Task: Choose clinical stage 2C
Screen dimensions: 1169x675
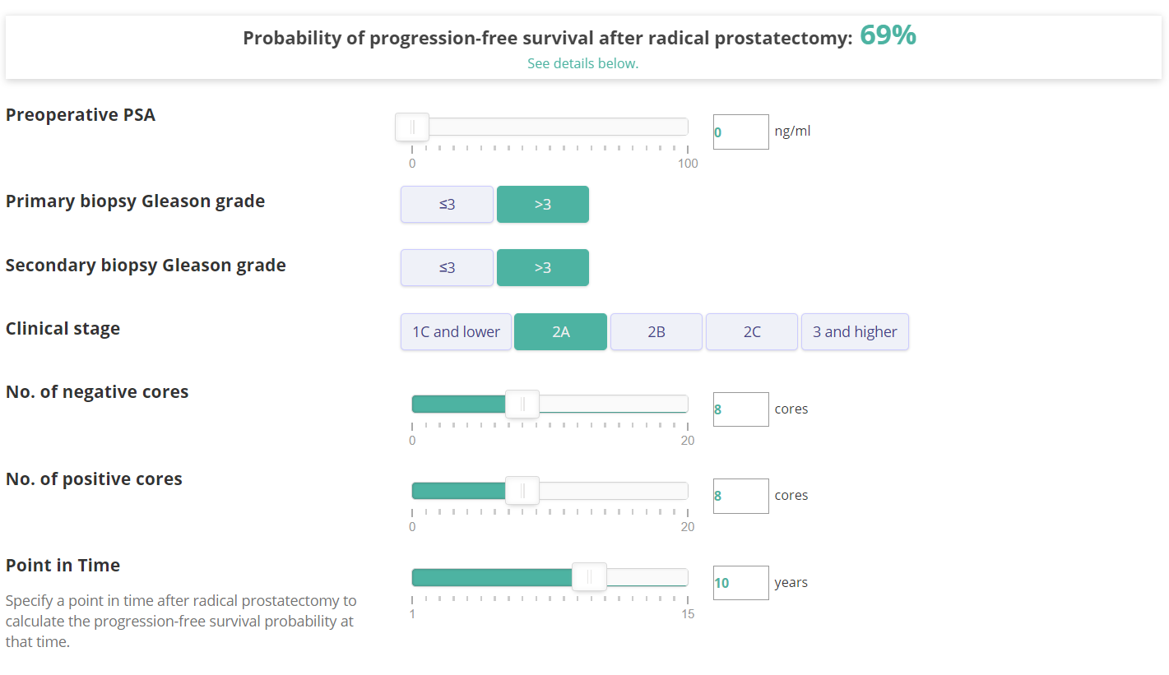Action: pyautogui.click(x=752, y=331)
